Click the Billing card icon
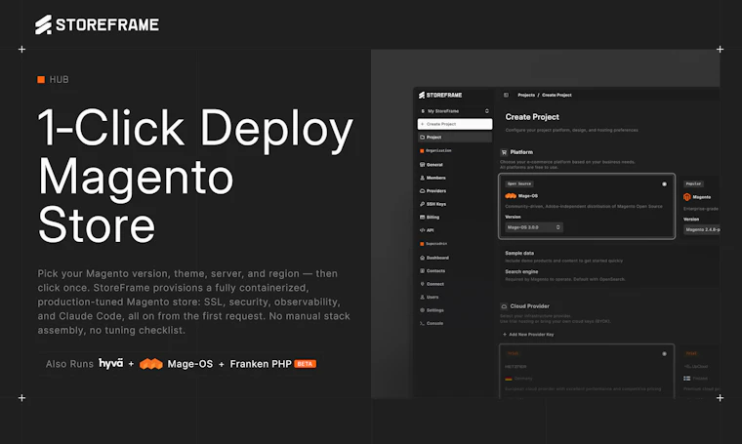742x444 pixels. pyautogui.click(x=422, y=217)
